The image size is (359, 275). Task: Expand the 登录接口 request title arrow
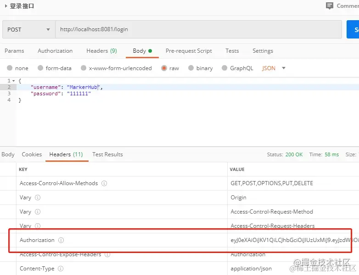click(6, 6)
